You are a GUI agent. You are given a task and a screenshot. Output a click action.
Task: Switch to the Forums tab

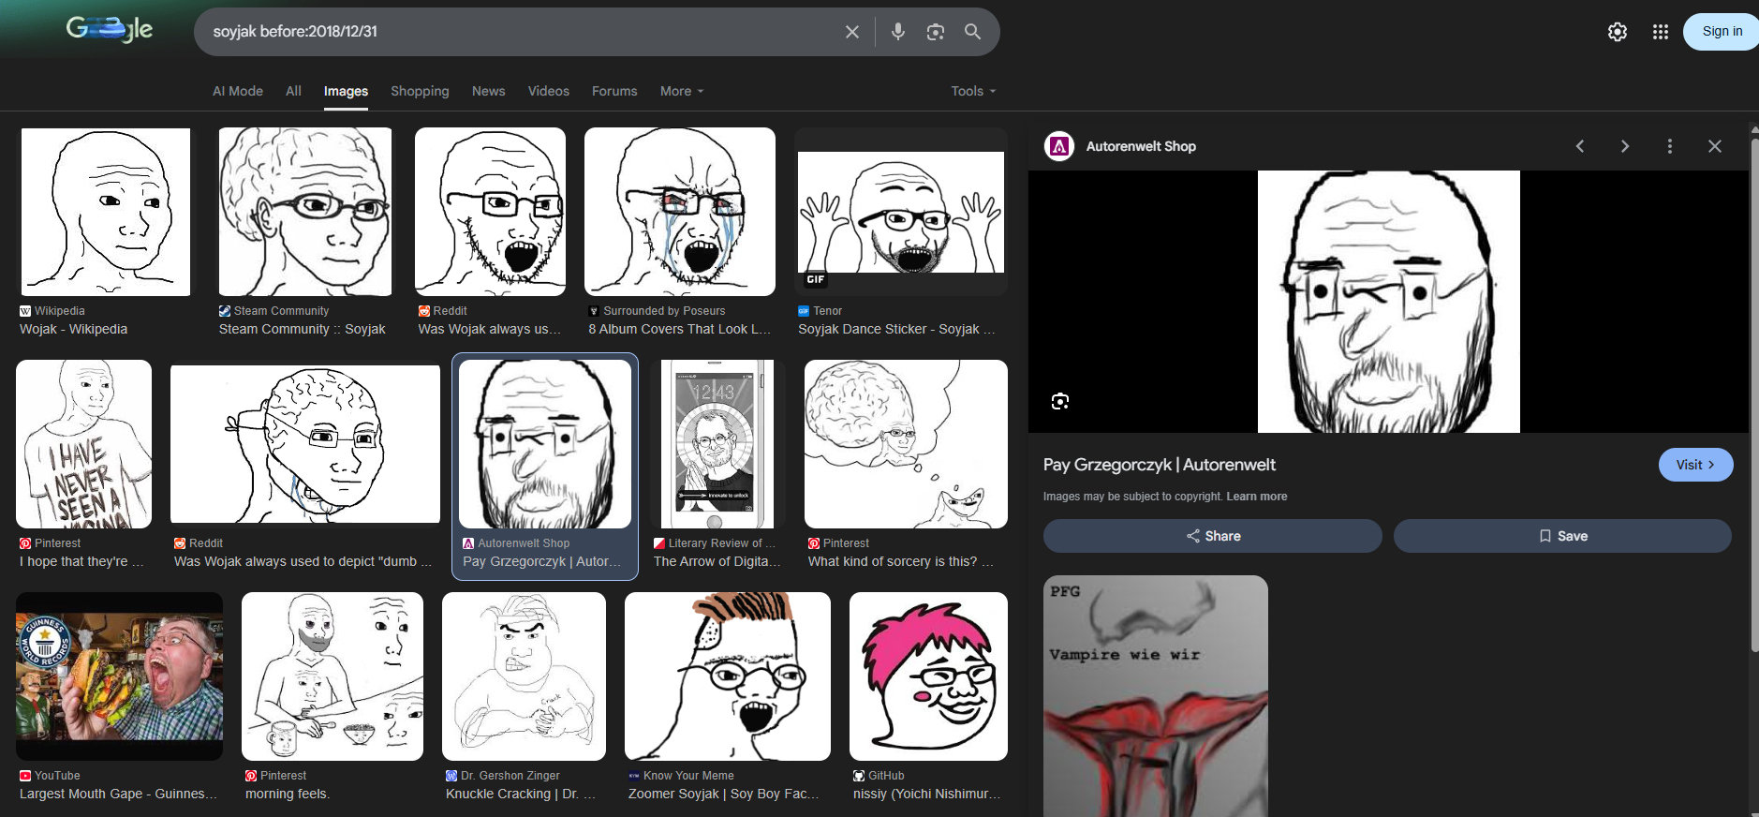(x=614, y=91)
